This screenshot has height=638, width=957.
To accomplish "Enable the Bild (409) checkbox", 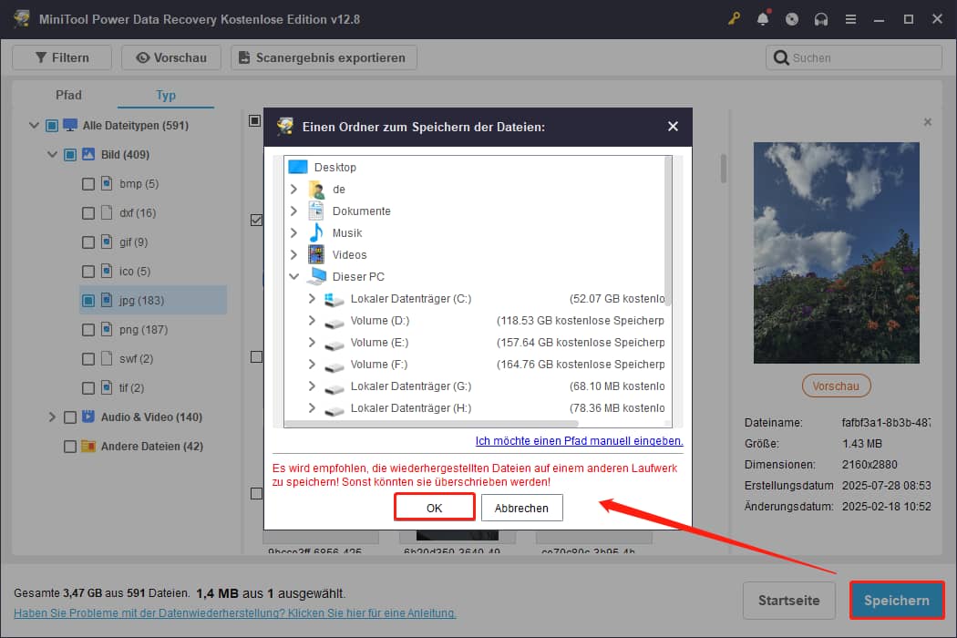I will click(69, 154).
